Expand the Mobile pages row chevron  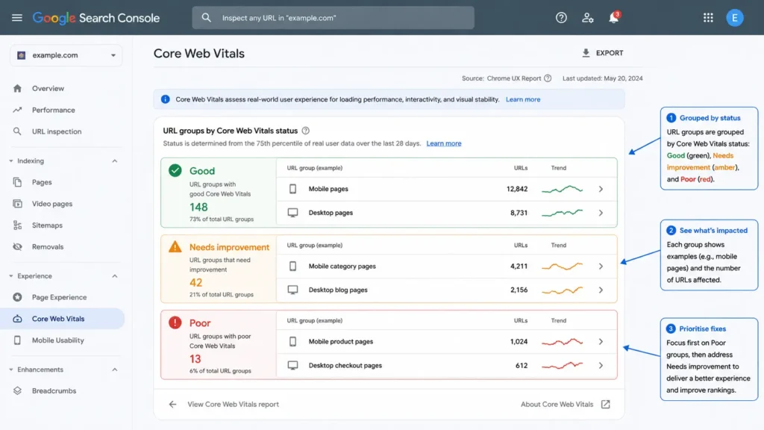pyautogui.click(x=601, y=189)
